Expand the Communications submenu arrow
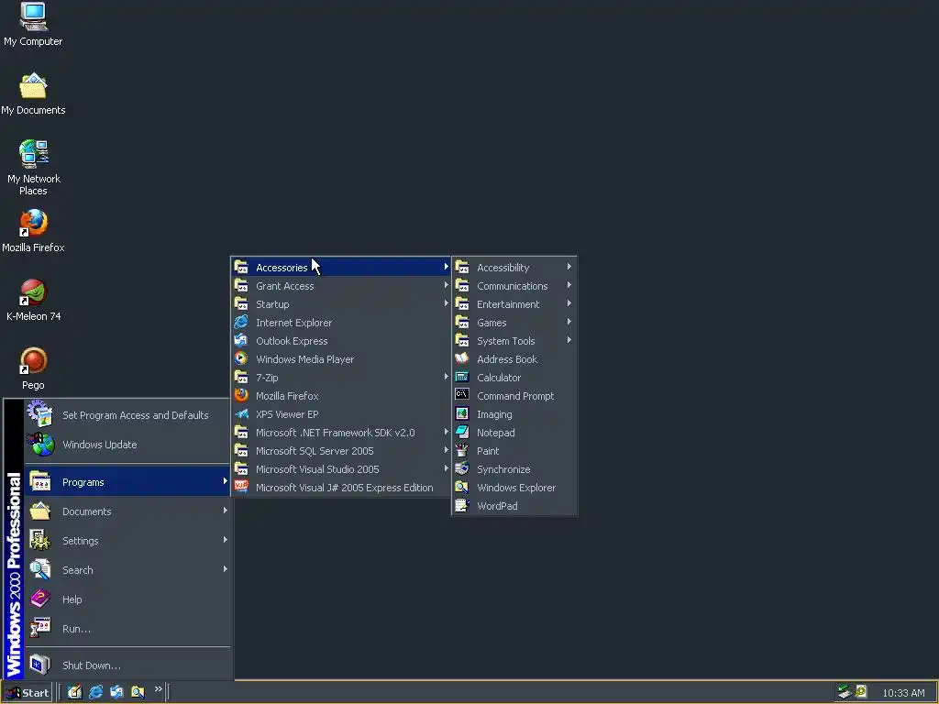 (569, 285)
